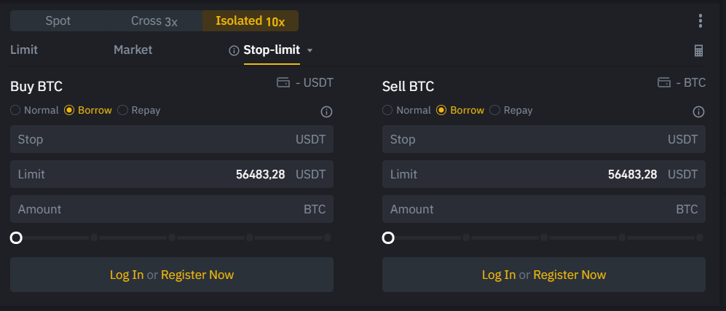Click the wallet icon above Buy panel

283,83
